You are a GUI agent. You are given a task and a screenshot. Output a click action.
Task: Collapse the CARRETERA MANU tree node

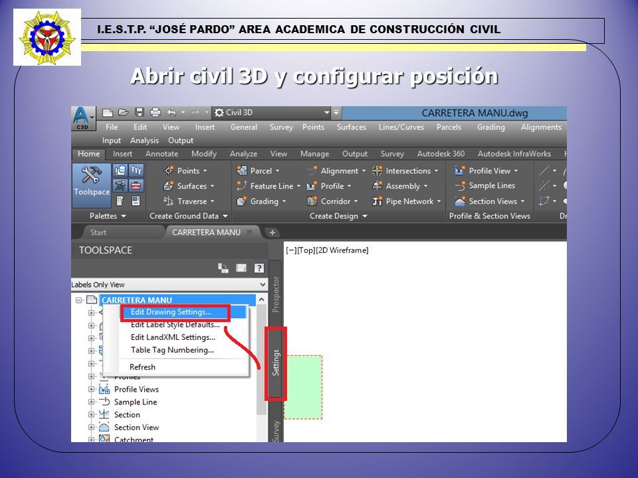click(x=79, y=300)
